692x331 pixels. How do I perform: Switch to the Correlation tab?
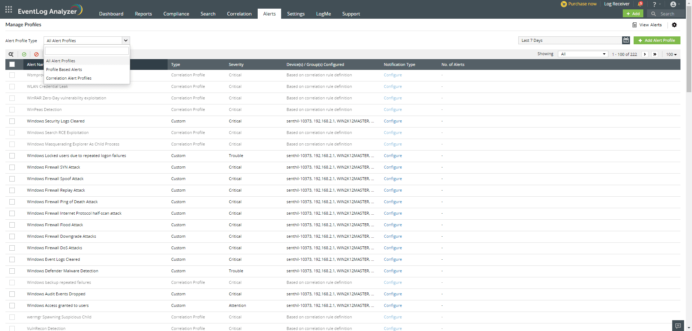239,14
